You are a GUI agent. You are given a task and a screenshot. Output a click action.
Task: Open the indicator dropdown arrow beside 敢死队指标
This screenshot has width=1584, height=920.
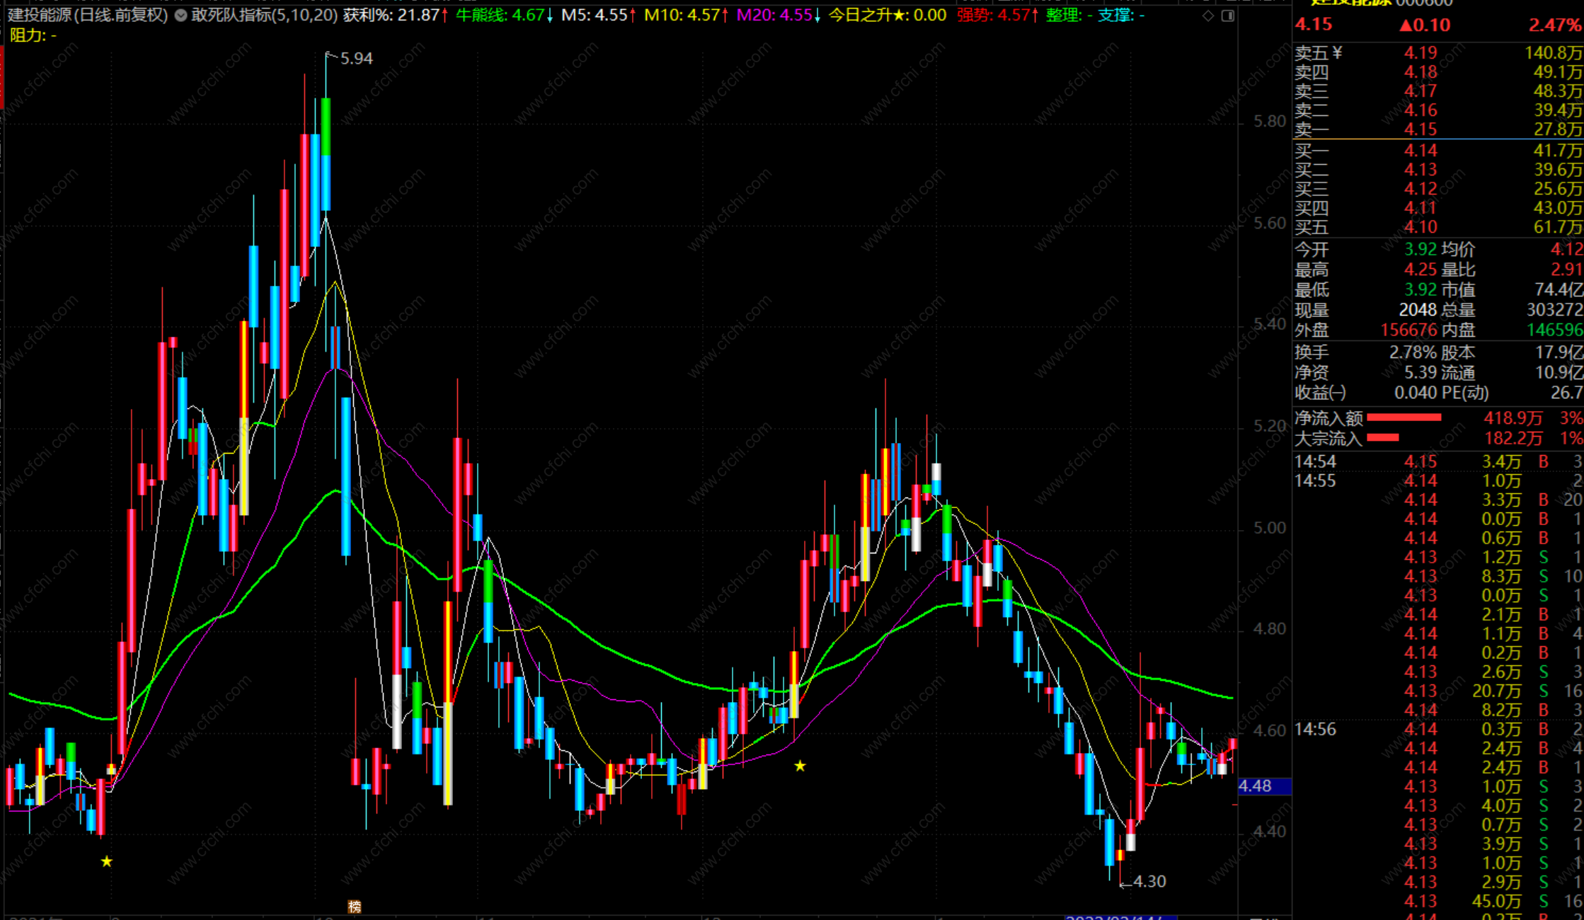pyautogui.click(x=181, y=15)
